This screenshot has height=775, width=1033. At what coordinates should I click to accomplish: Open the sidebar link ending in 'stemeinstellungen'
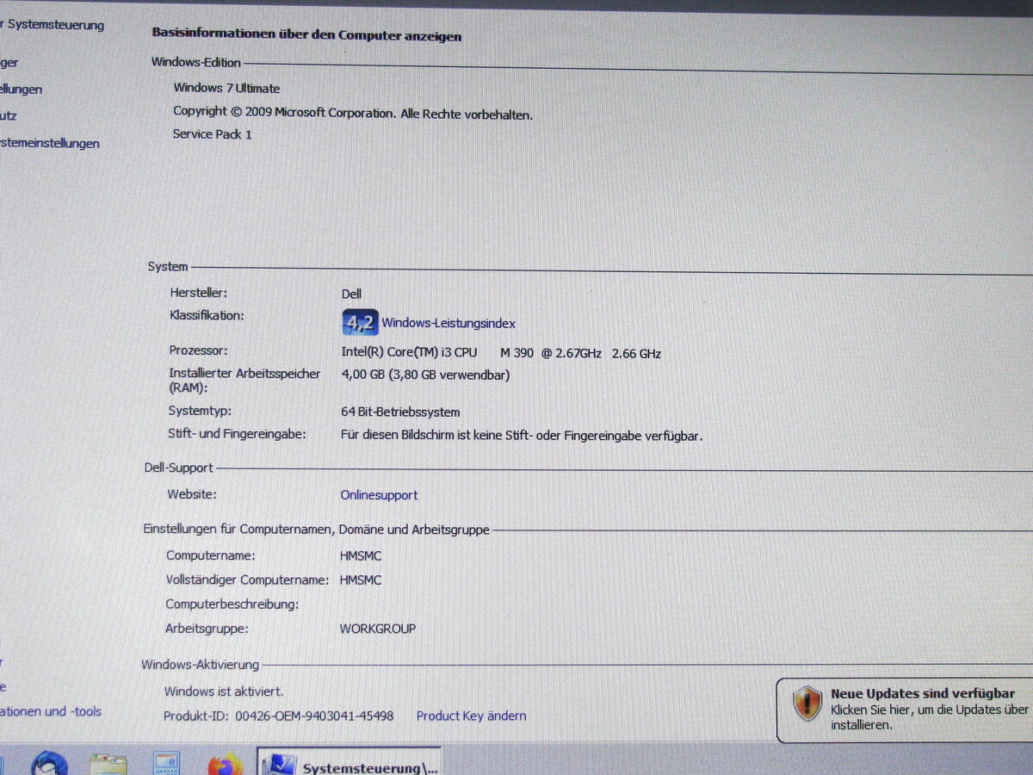(50, 143)
